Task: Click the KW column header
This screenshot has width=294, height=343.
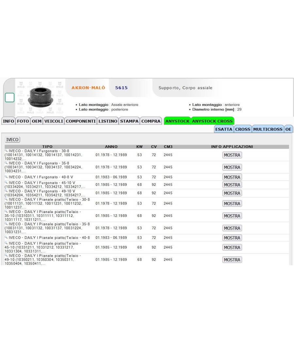Action: click(139, 147)
